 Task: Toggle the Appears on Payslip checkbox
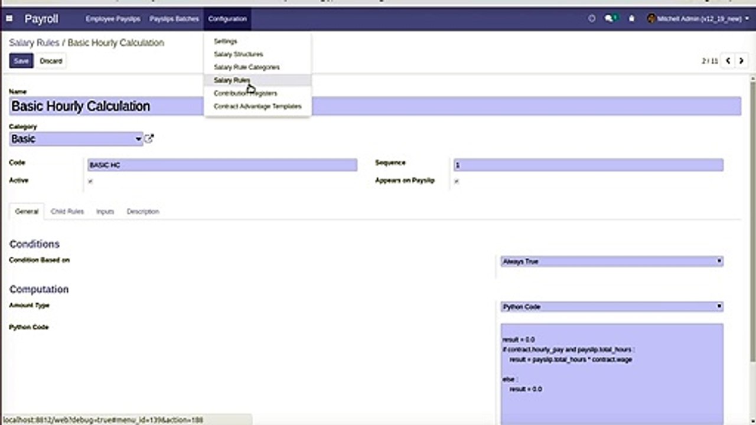[457, 181]
